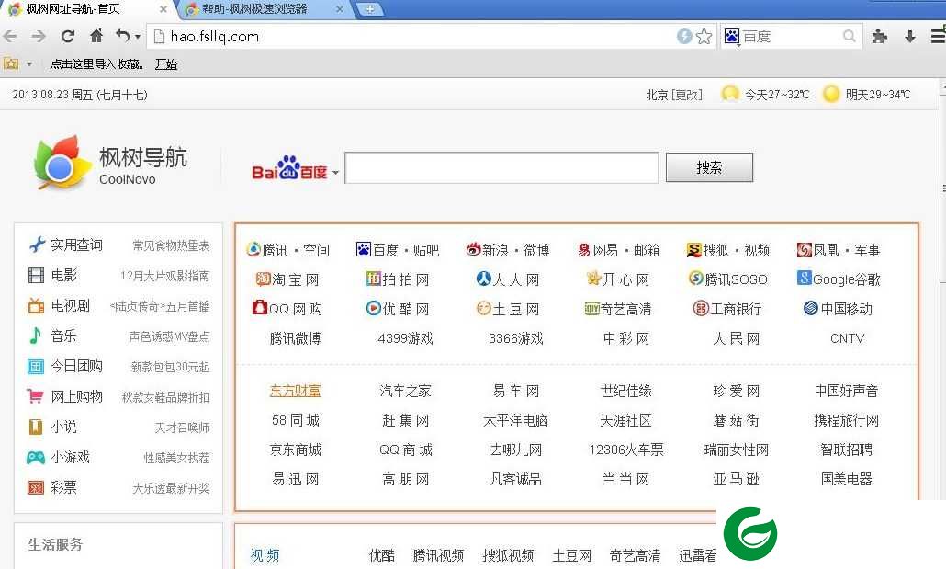946x569 pixels.
Task: Click the magnifier in browser search box
Action: 849,36
